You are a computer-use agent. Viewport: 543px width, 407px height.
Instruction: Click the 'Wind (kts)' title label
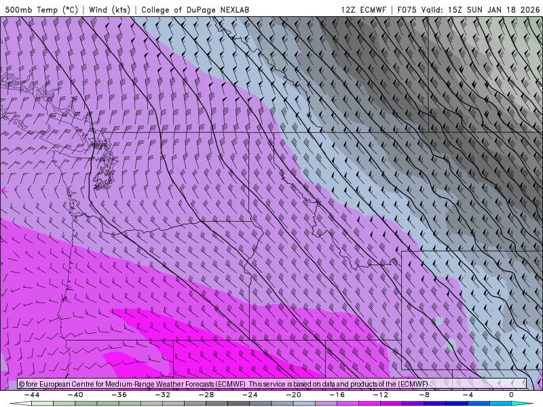109,9
